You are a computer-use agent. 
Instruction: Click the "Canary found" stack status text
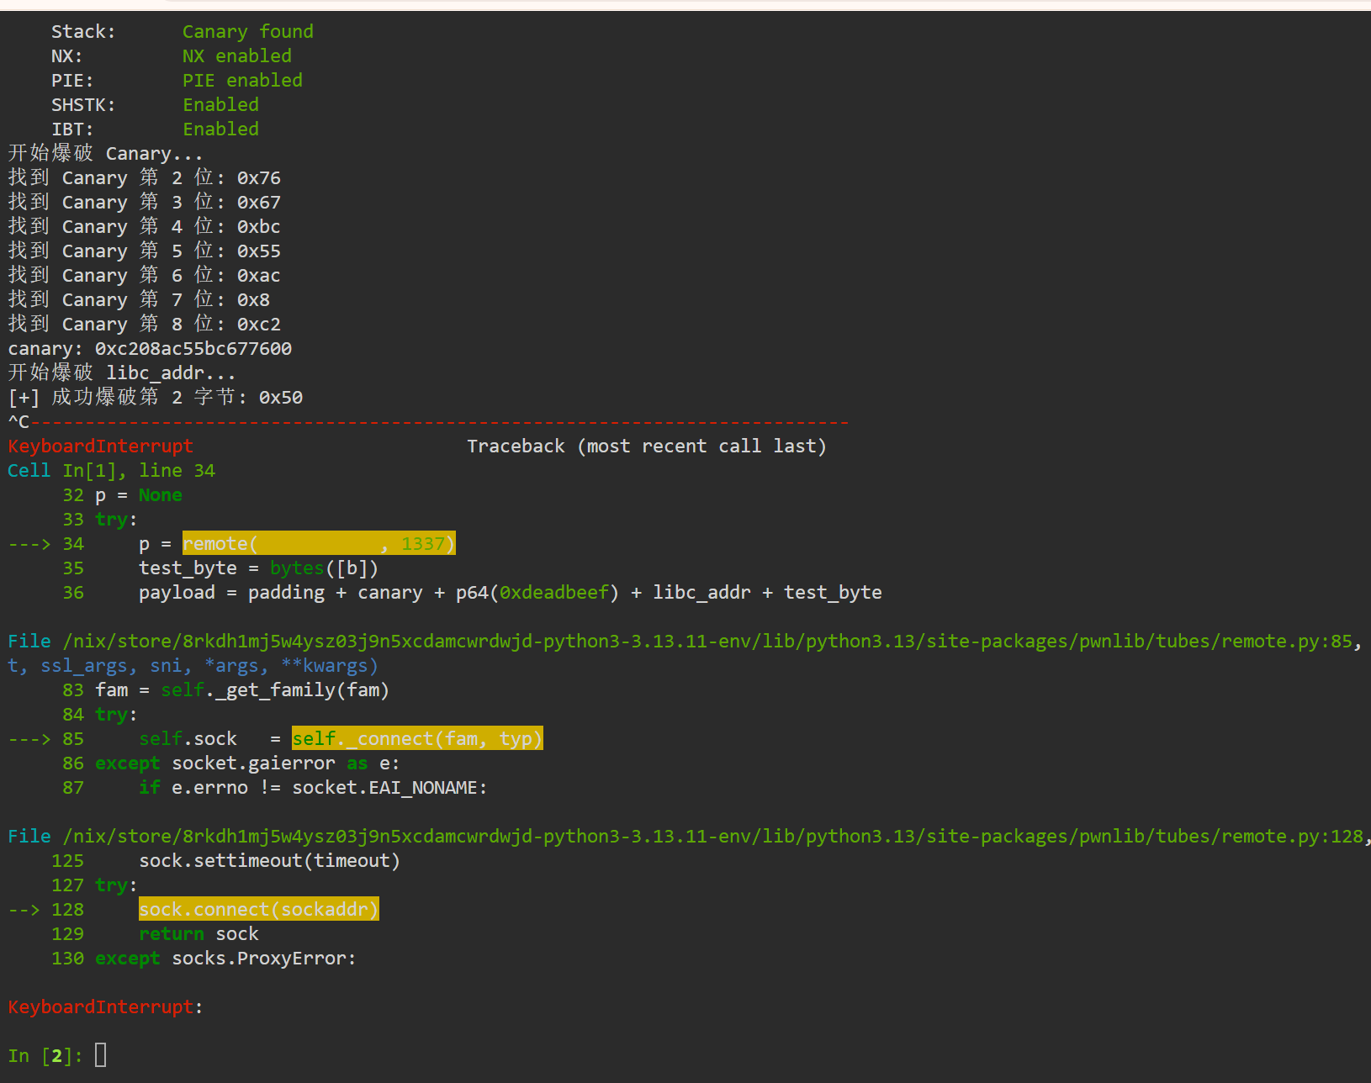point(248,32)
